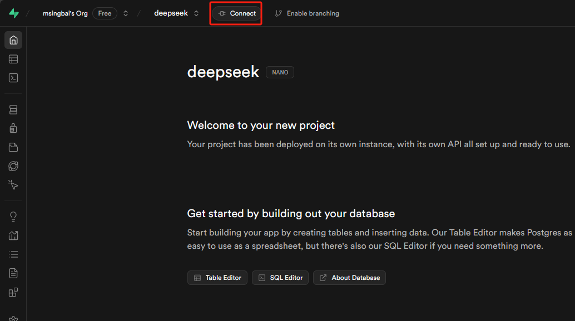Open Advisors lightbulb icon in sidebar
The width and height of the screenshot is (575, 321).
(13, 217)
